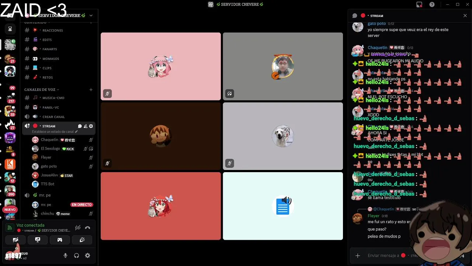Open gato poto's profile from chat
The height and width of the screenshot is (266, 472).
[358, 27]
